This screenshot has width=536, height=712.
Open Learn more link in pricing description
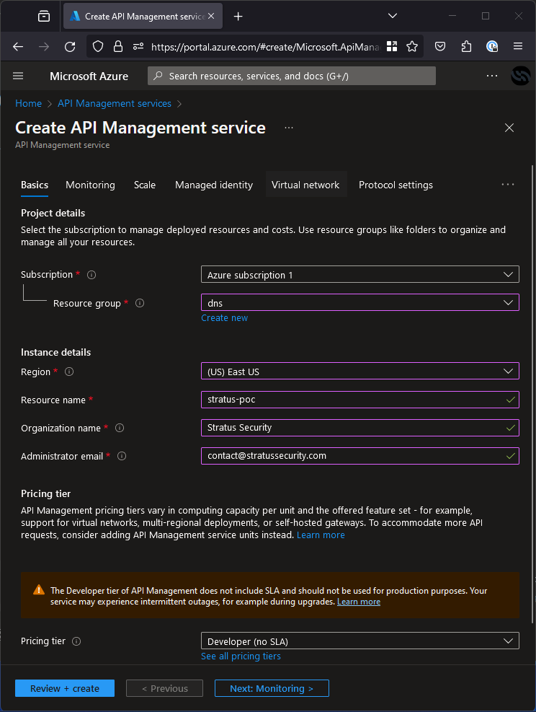click(x=321, y=535)
